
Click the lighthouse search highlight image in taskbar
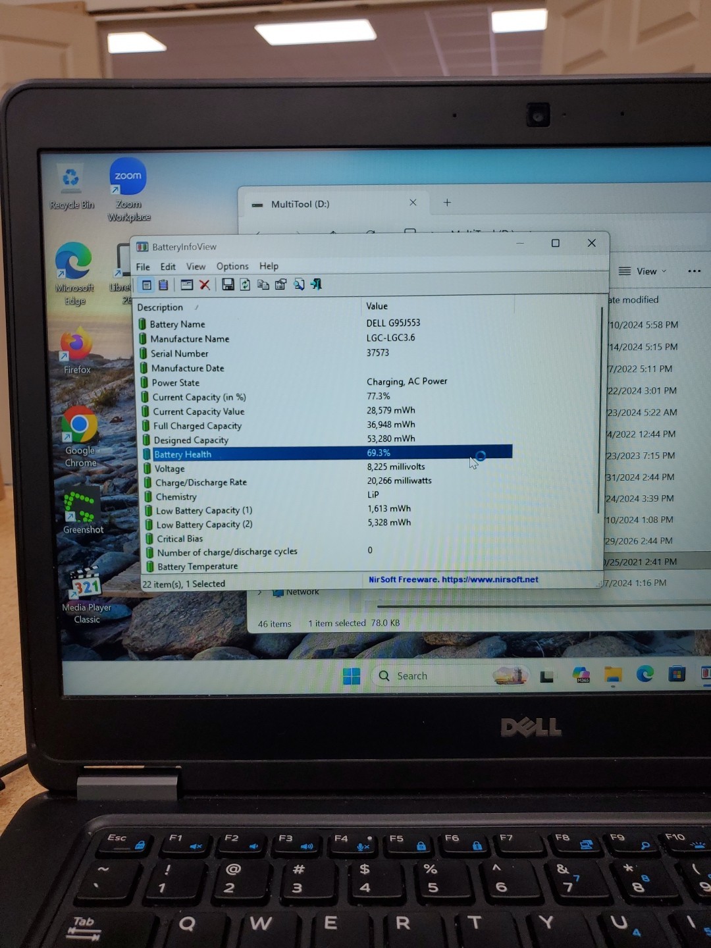point(510,675)
